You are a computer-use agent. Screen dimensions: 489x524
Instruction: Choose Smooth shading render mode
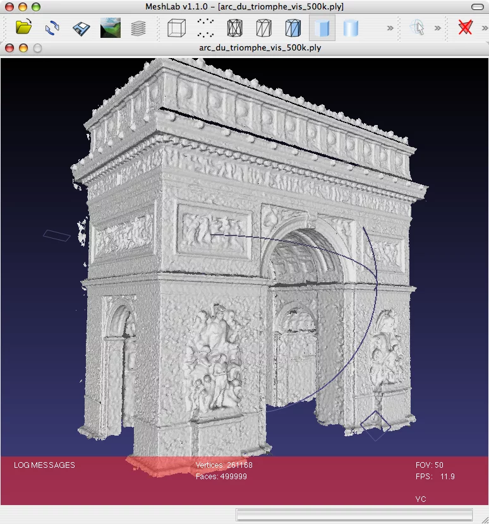pyautogui.click(x=351, y=28)
